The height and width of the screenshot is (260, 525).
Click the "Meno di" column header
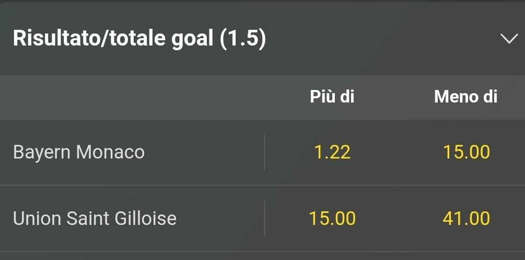(x=466, y=97)
